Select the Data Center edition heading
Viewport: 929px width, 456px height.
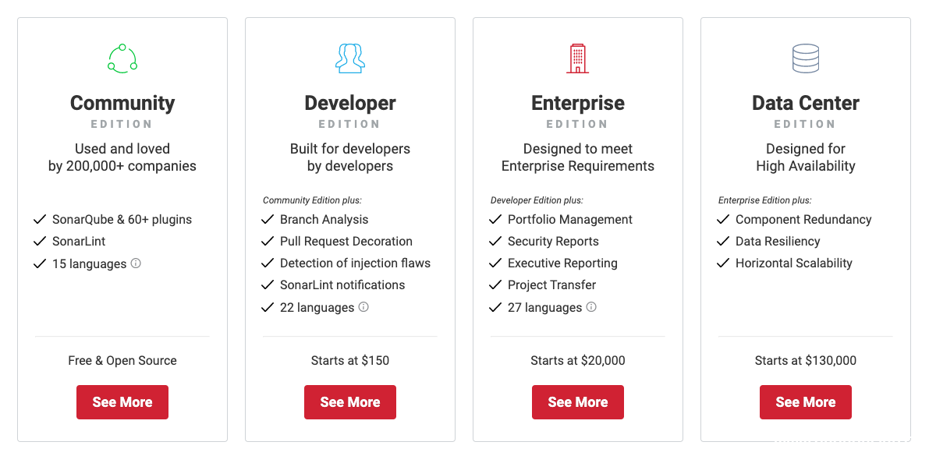click(x=805, y=103)
